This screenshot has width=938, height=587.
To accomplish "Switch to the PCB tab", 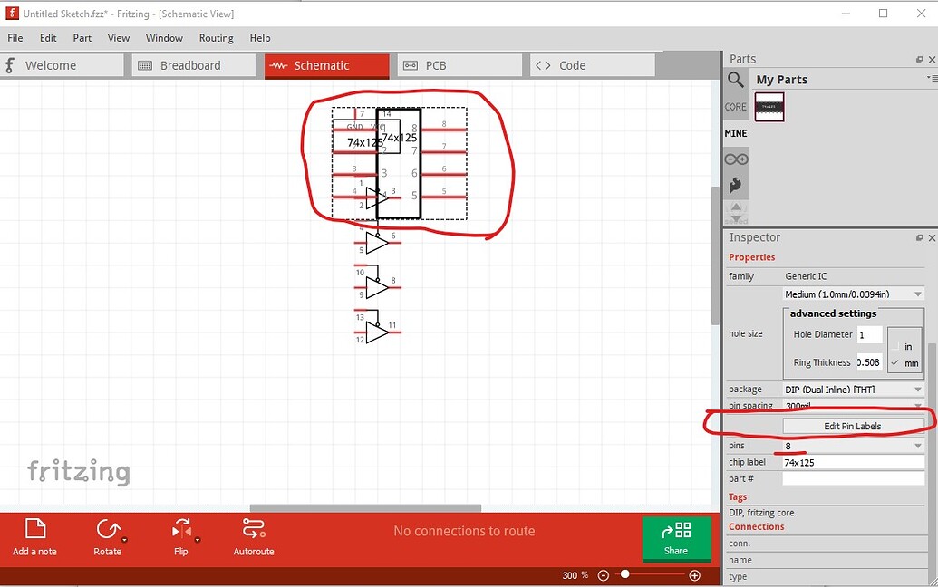I will (459, 65).
